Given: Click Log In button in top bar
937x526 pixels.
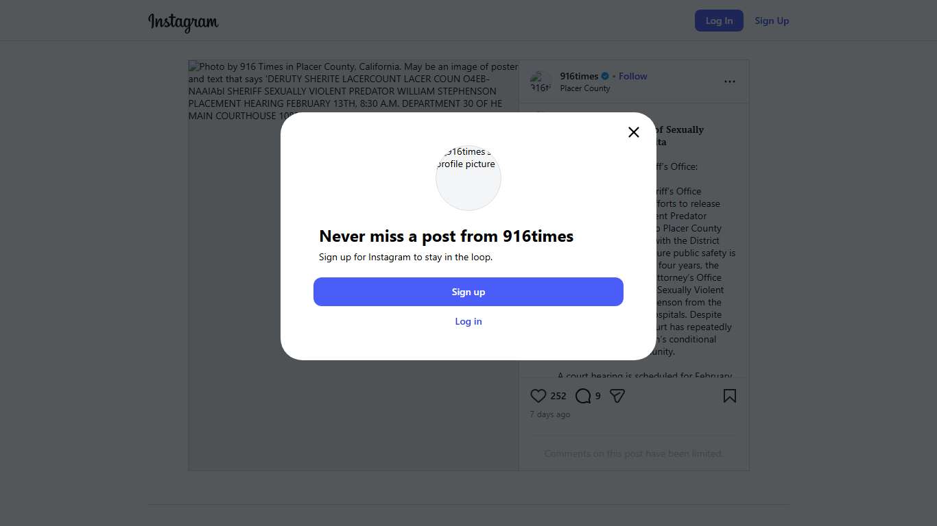Looking at the screenshot, I should [x=719, y=21].
